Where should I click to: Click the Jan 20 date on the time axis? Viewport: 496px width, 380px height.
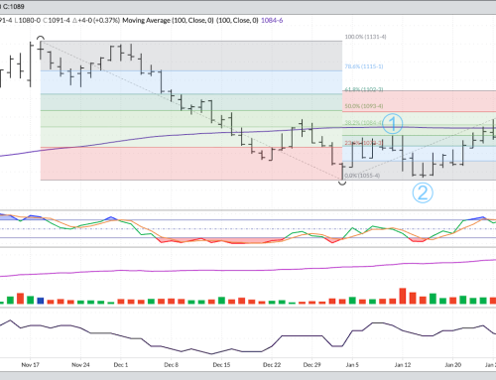point(452,365)
